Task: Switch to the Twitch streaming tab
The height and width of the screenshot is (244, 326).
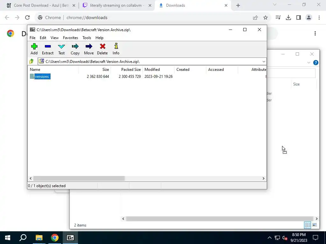Action: [117, 5]
